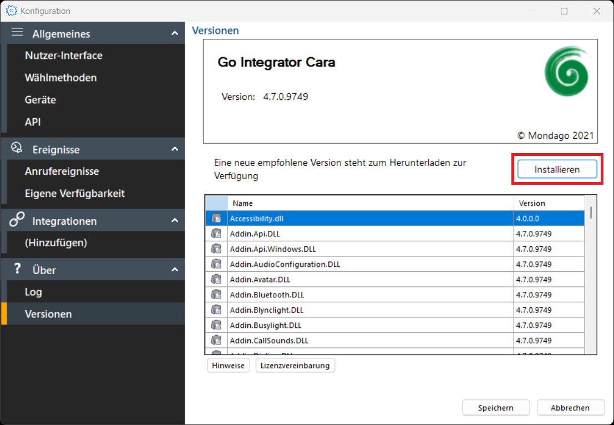Click the file icon beside Addin.Api.Windows.DLL

coord(216,249)
